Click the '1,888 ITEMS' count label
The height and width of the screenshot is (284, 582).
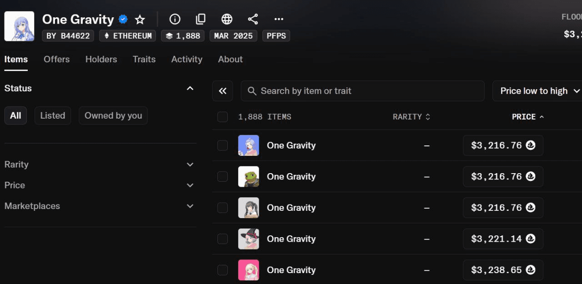coord(265,117)
